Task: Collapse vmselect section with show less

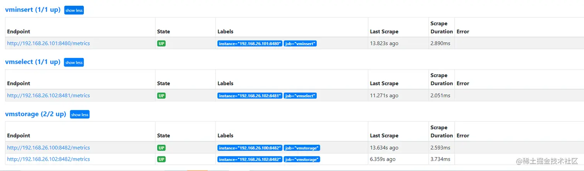Action: tap(74, 63)
